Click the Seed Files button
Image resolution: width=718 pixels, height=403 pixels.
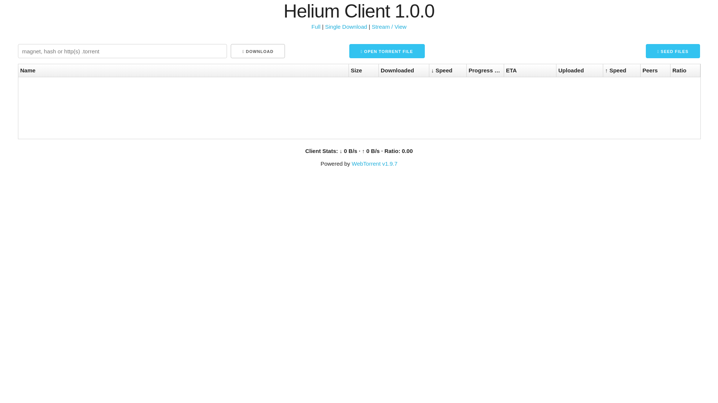coord(673,51)
